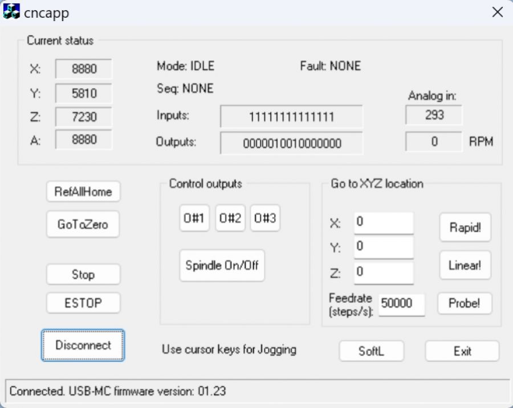
Task: Focus the Go to X coordinate field
Action: pyautogui.click(x=383, y=223)
